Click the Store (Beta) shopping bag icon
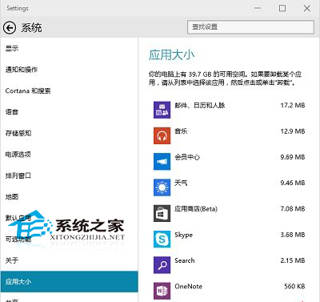320x302 pixels. (162, 213)
